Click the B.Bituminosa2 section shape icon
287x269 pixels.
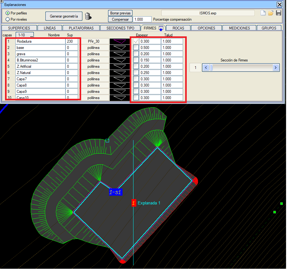(119, 60)
